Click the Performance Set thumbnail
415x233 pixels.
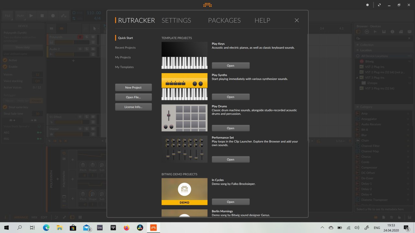coord(184,149)
